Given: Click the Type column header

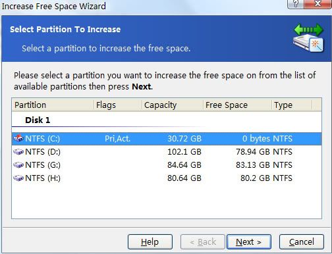Looking at the screenshot, I should pyautogui.click(x=292, y=105).
